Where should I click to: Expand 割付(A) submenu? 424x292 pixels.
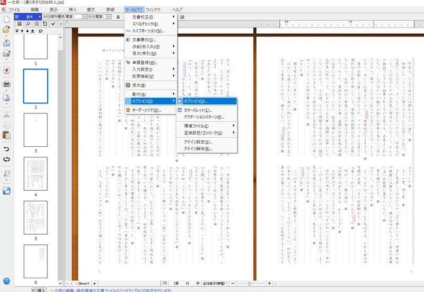151,94
